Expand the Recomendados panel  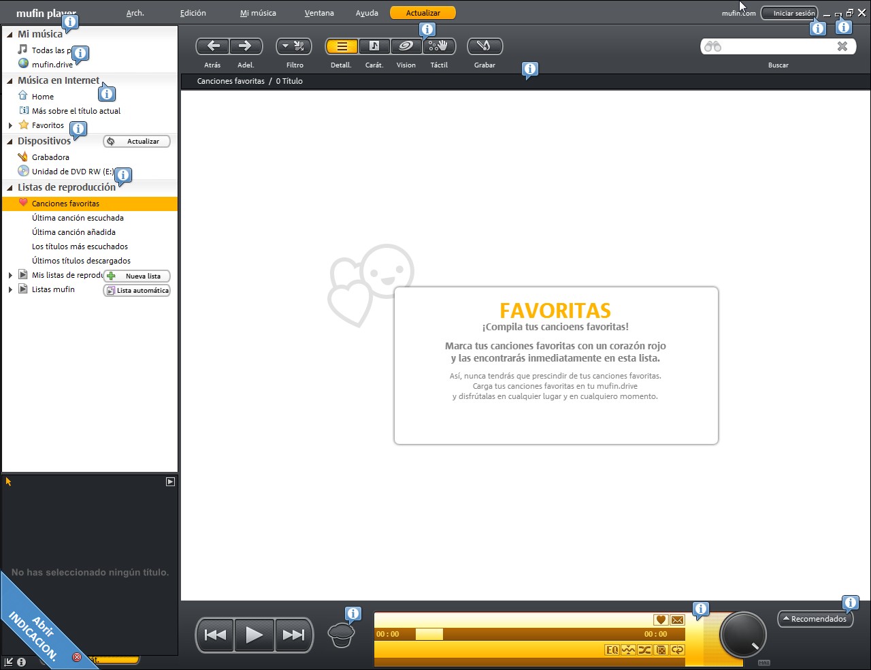coord(815,619)
